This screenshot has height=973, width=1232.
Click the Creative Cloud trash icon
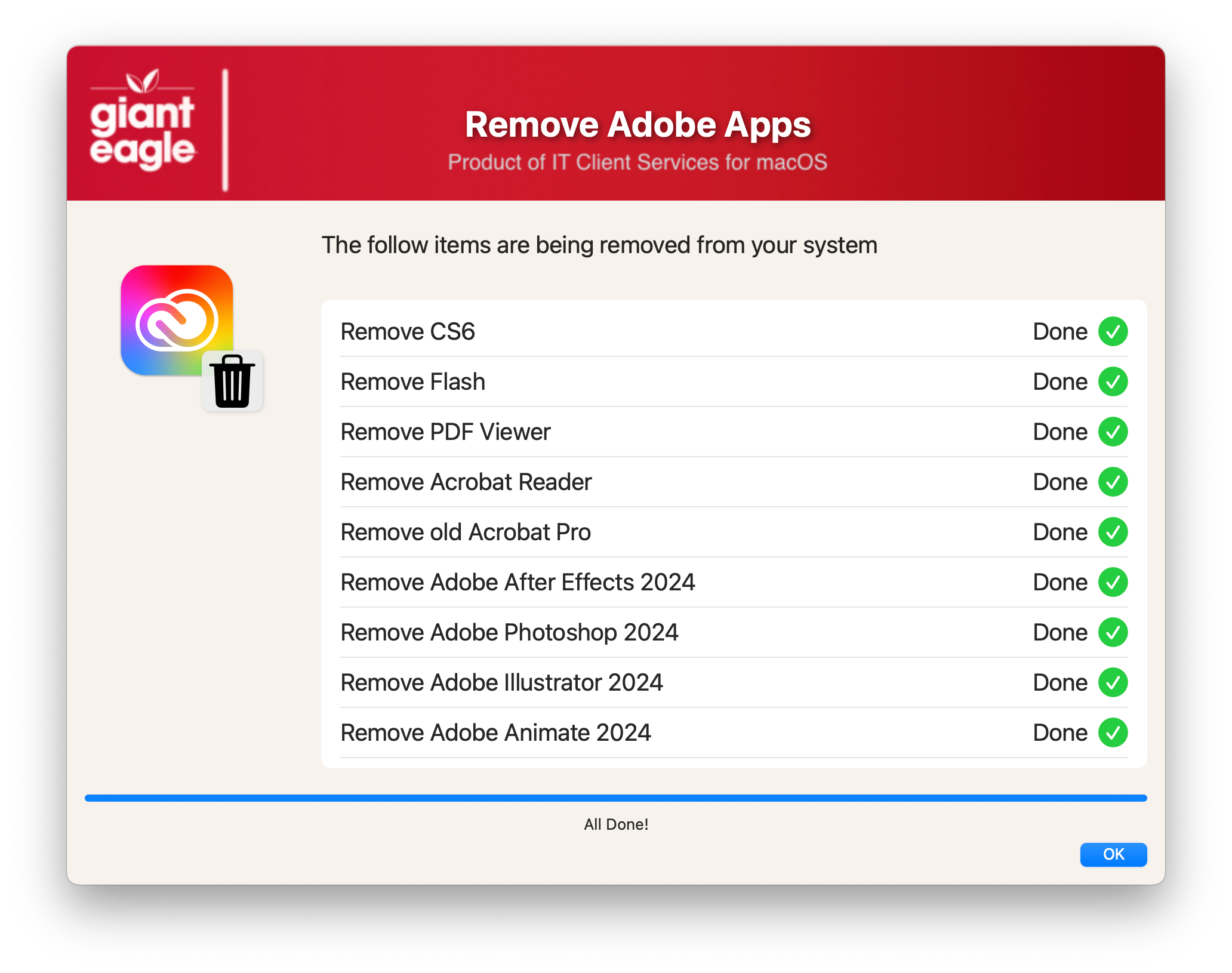(191, 338)
